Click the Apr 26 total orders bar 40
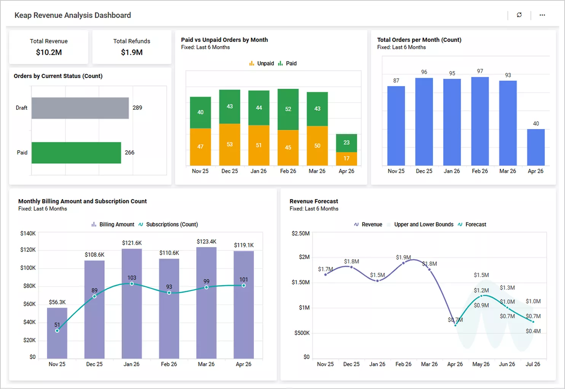 tap(536, 147)
